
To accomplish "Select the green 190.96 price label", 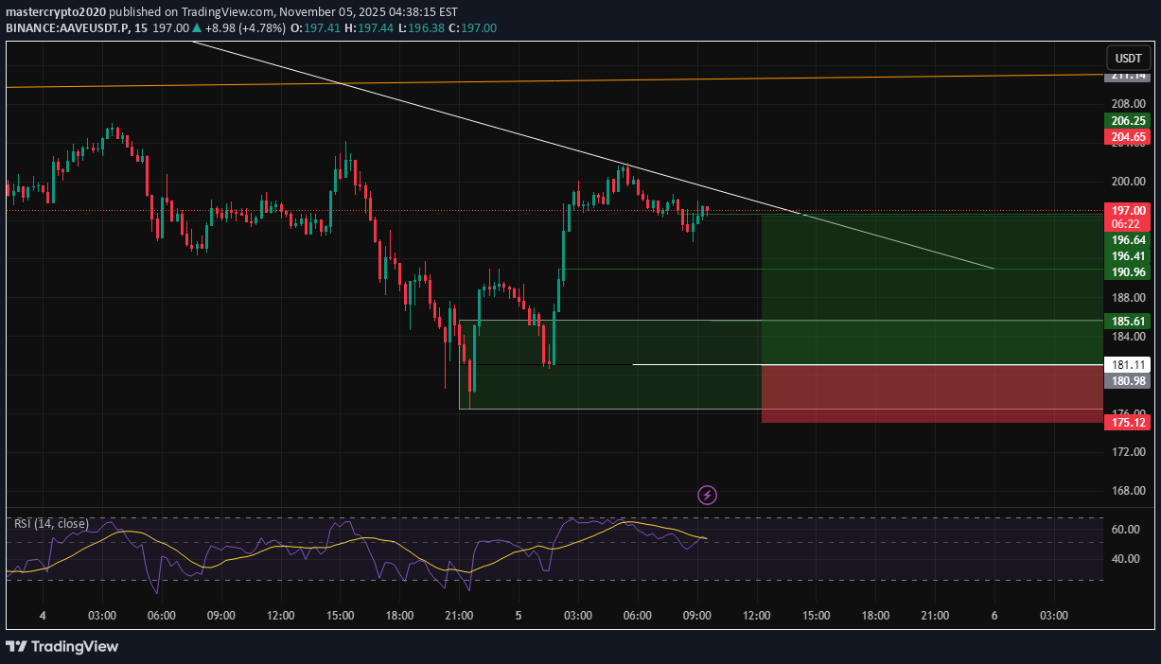I will (x=1128, y=272).
